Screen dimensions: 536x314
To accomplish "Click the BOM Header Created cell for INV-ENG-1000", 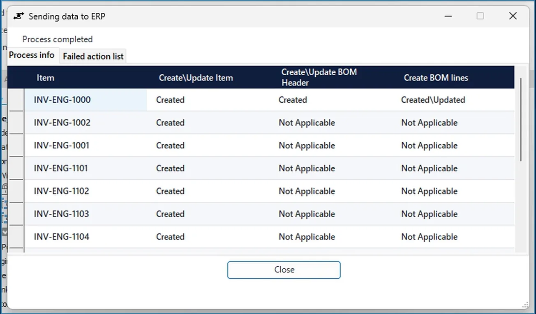I will [330, 100].
